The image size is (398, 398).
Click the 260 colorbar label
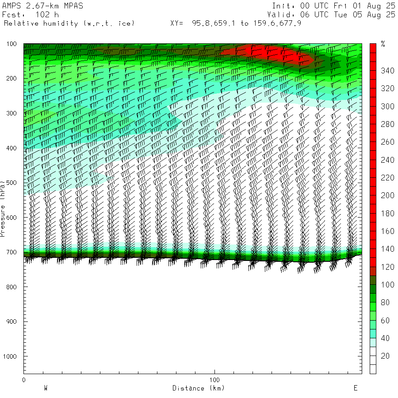(x=387, y=142)
